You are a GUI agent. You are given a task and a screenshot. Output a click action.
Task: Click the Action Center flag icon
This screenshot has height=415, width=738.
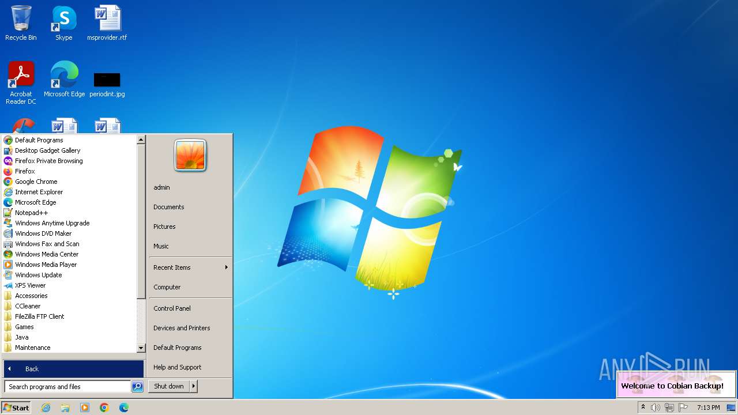point(683,408)
